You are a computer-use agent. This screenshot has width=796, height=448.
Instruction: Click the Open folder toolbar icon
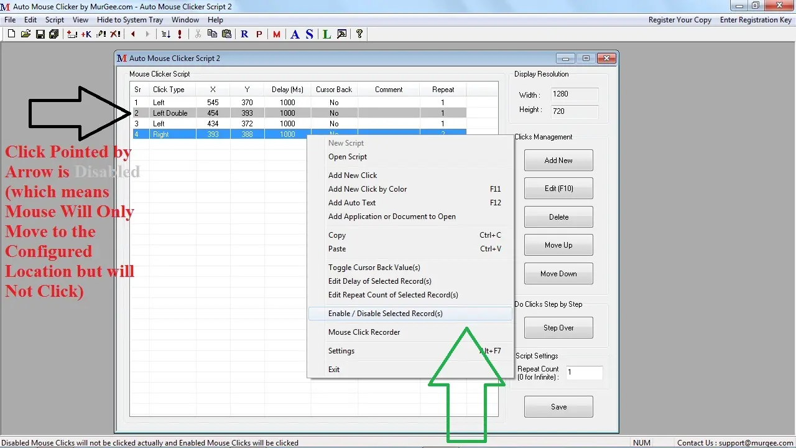[x=25, y=34]
